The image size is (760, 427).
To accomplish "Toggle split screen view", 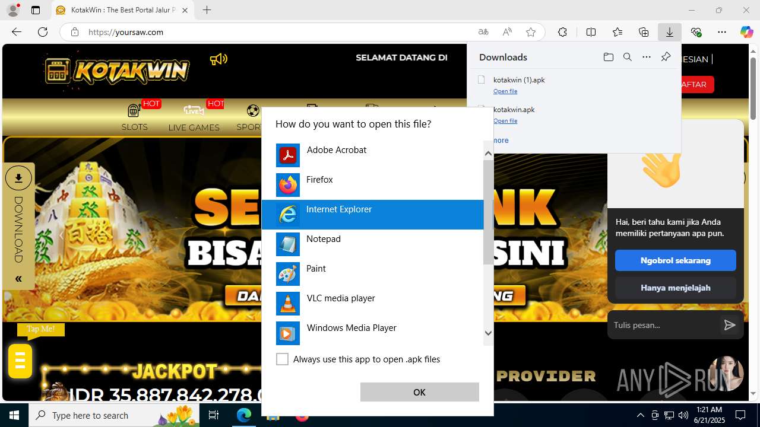I will (x=591, y=32).
